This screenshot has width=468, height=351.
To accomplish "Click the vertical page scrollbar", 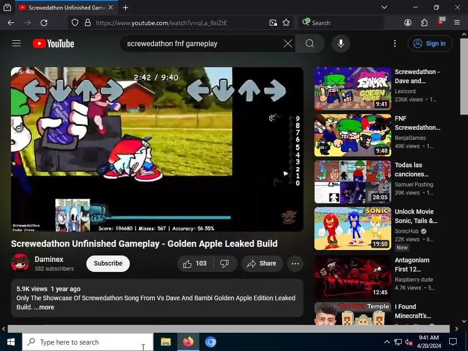I will coord(464,76).
